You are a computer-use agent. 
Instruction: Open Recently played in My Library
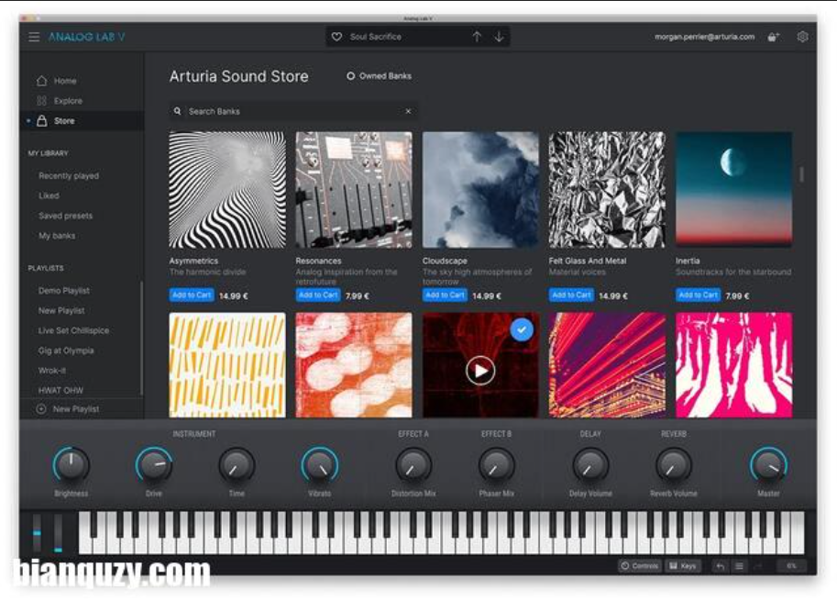click(69, 176)
